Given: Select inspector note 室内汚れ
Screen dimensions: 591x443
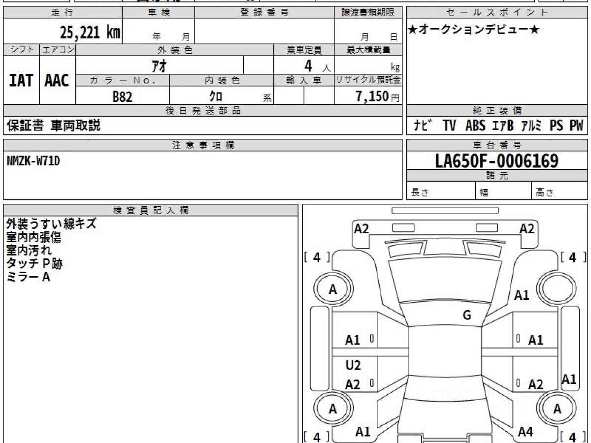Looking at the screenshot, I should [x=29, y=251].
